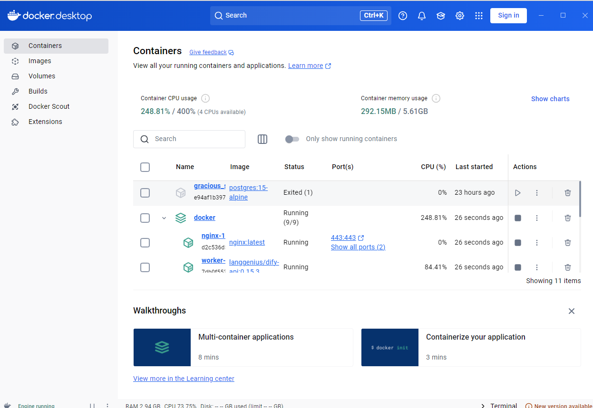
Task: Check the gracious_ container checkbox
Action: 145,193
